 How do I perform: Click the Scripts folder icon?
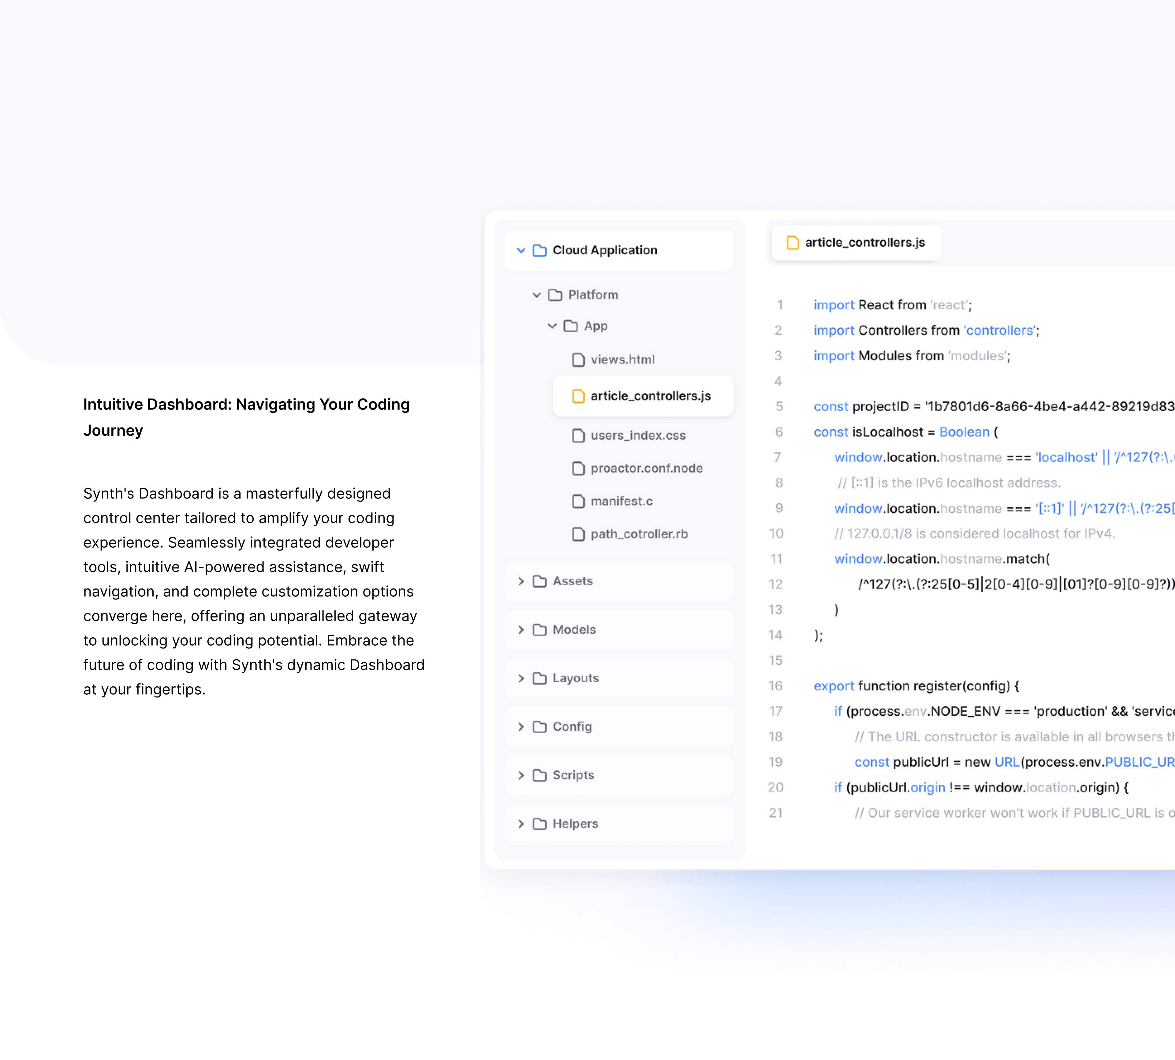coord(539,775)
